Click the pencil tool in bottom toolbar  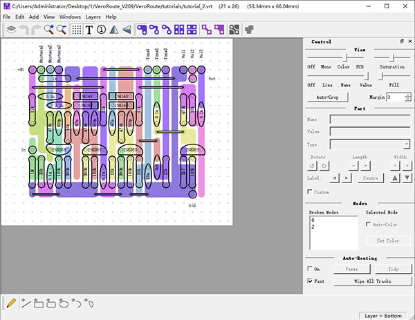(x=11, y=303)
